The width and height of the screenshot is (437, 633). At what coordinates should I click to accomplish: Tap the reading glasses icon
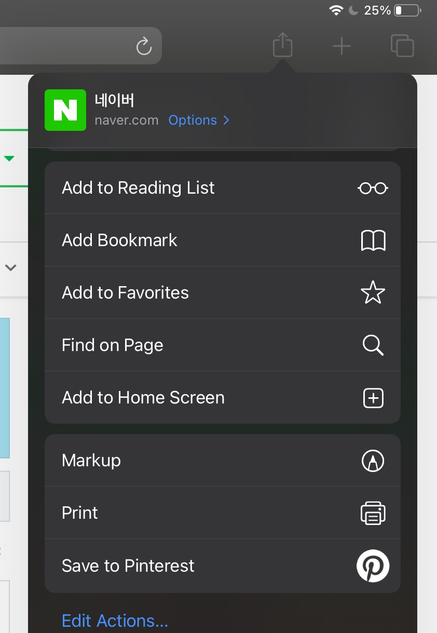[373, 188]
